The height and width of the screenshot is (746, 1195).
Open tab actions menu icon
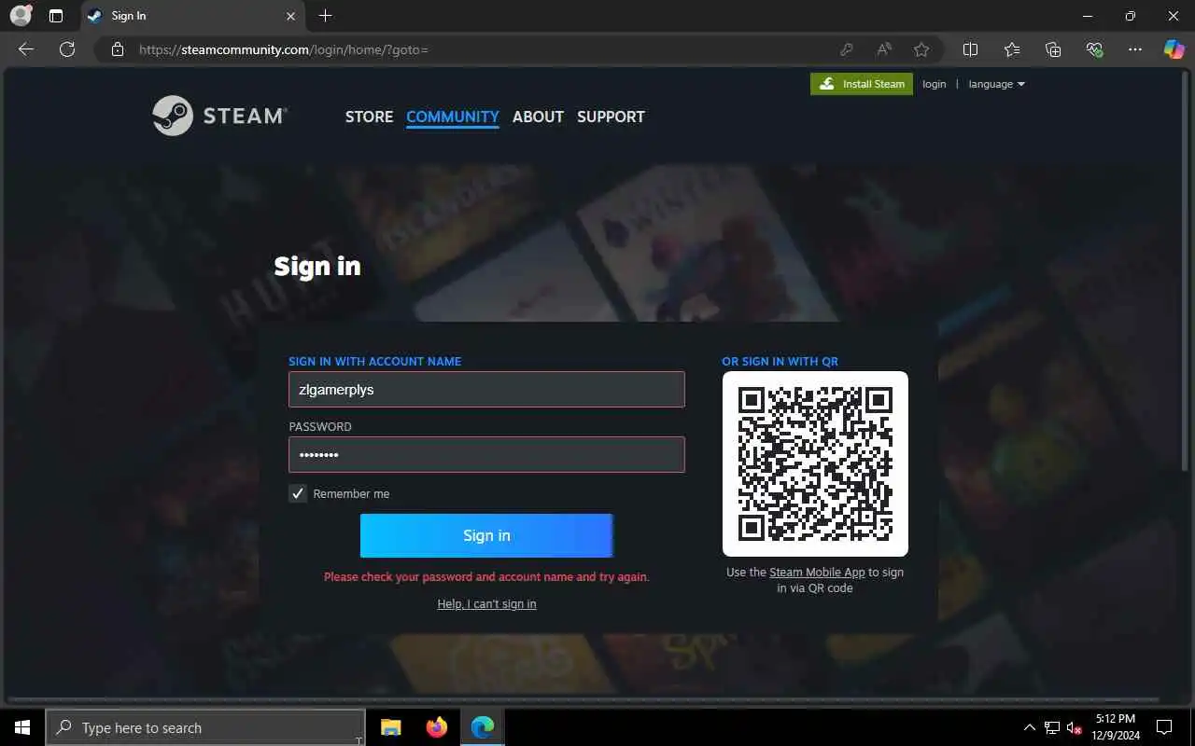(x=56, y=16)
